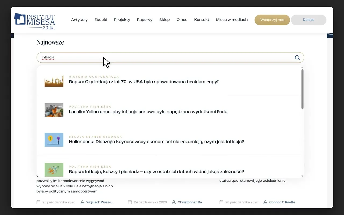The height and width of the screenshot is (215, 344).
Task: Click the Najnowsze heading
Action: [x=50, y=42]
